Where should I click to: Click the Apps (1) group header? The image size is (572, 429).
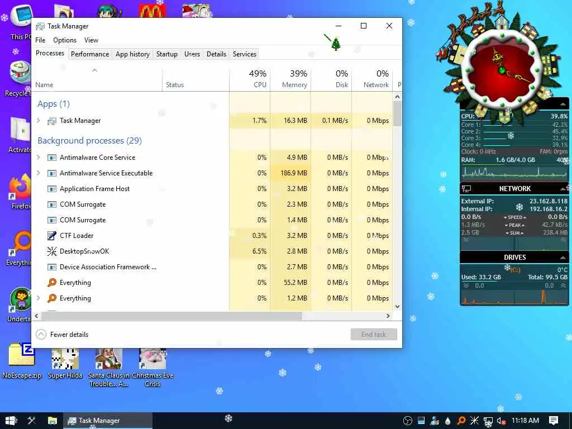[x=53, y=104]
